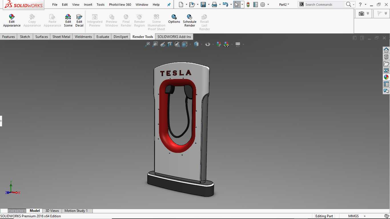Expand the Open file dropdown arrow
Viewport: 390px width, 219px height.
click(198, 5)
